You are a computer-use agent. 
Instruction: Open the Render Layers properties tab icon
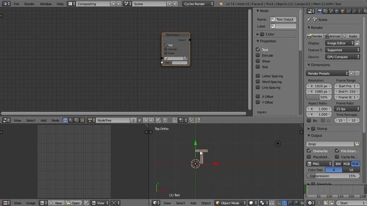pyautogui.click(x=325, y=11)
